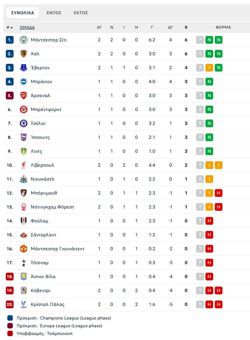Click Fulham's red H form badge

(x=209, y=221)
